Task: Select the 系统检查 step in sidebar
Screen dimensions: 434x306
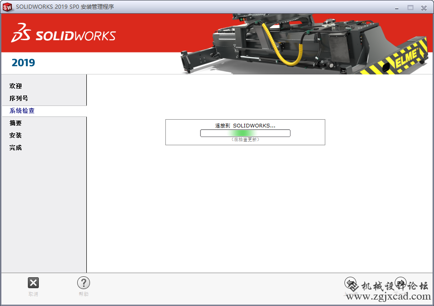Action: [22, 111]
